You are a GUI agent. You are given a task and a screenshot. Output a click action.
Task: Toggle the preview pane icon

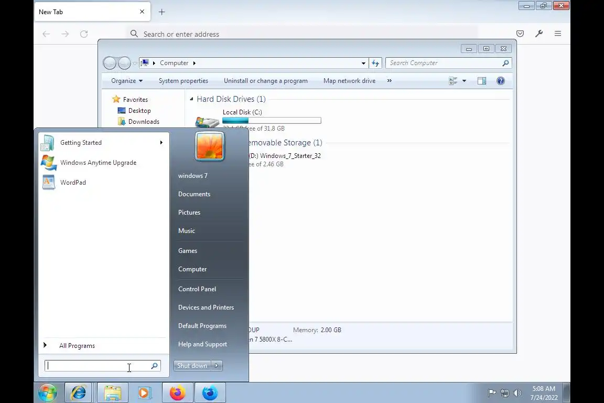[482, 81]
